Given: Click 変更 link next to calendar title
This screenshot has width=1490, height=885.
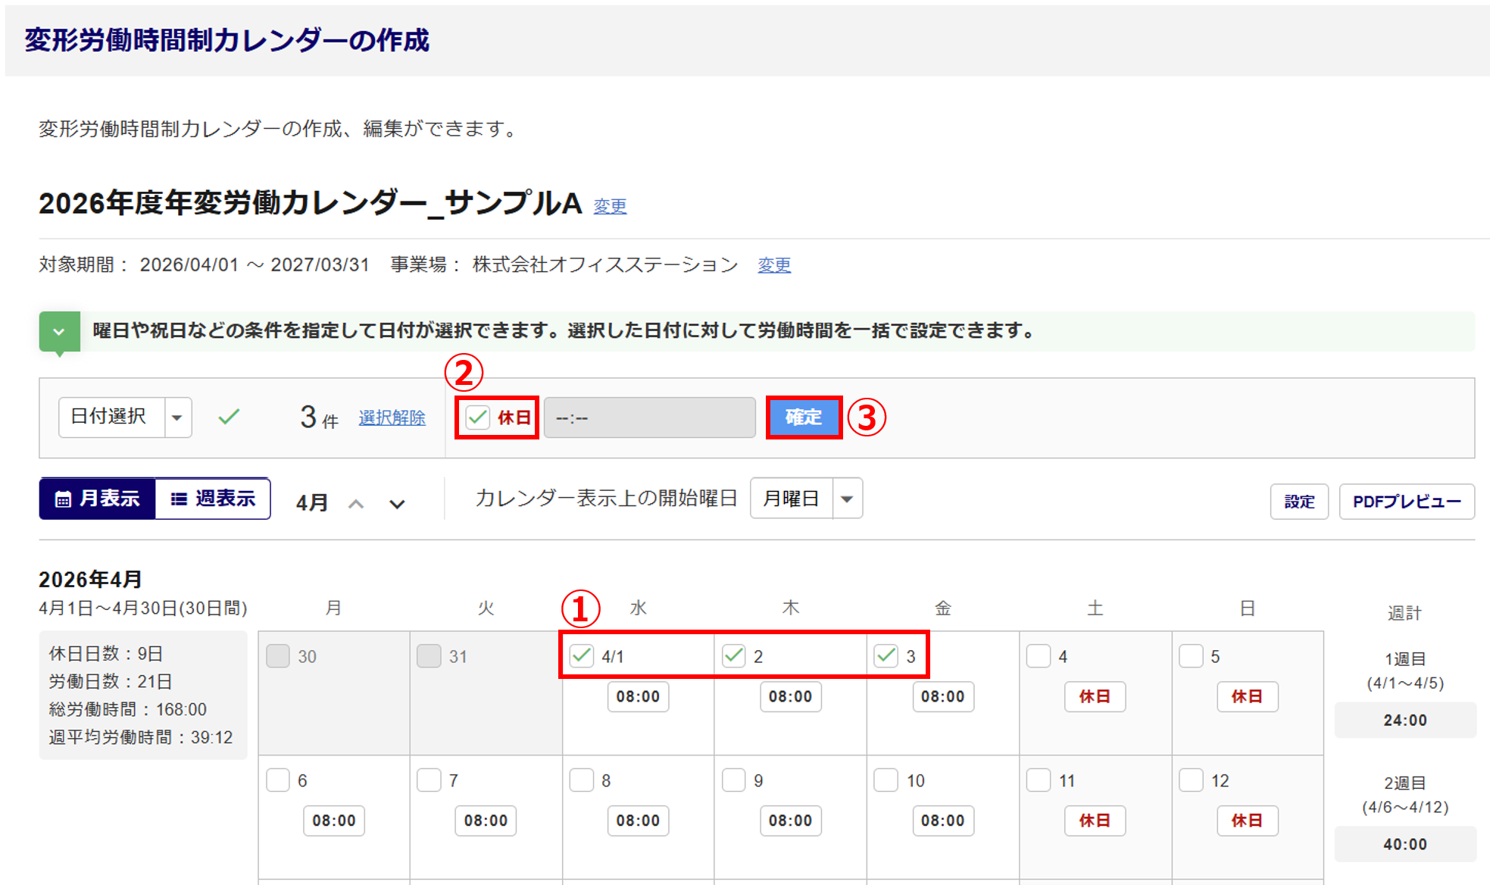Looking at the screenshot, I should (610, 206).
